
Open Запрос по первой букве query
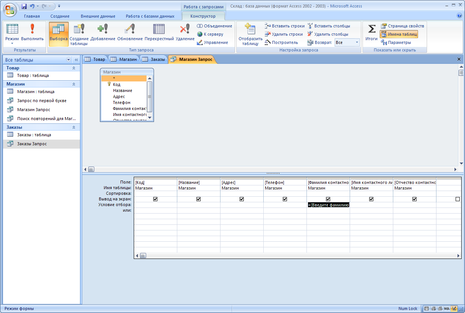coord(41,101)
